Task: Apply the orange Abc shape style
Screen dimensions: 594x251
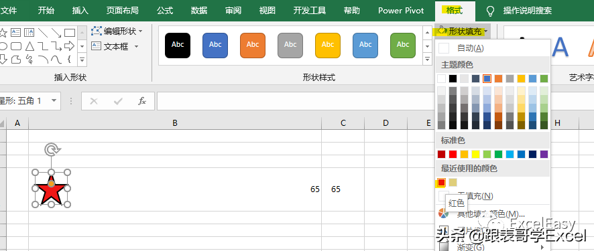Action: [253, 46]
